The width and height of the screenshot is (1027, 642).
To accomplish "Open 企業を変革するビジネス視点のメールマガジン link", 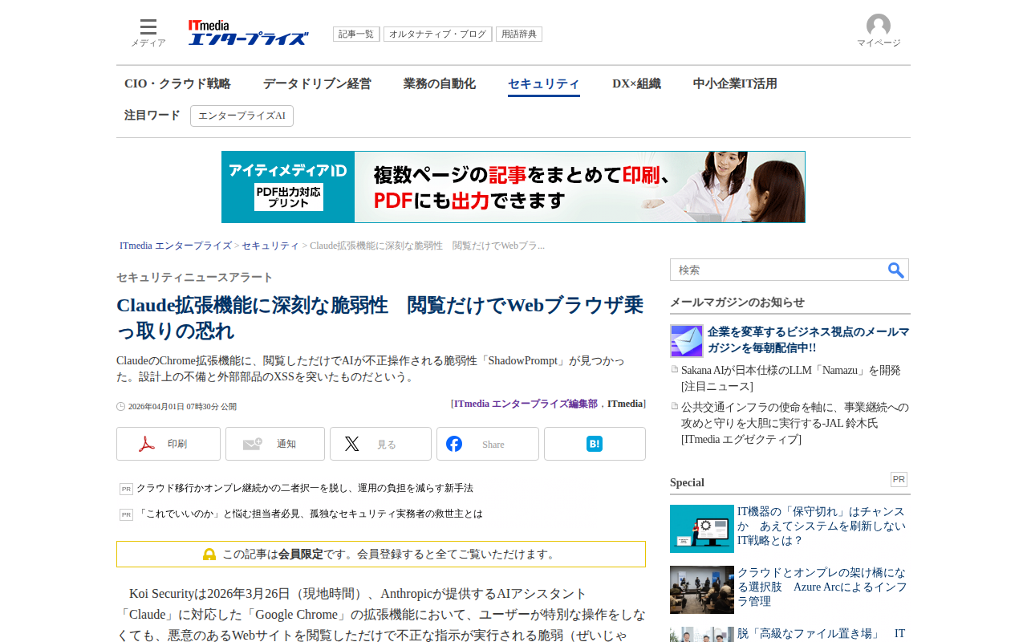I will click(808, 339).
